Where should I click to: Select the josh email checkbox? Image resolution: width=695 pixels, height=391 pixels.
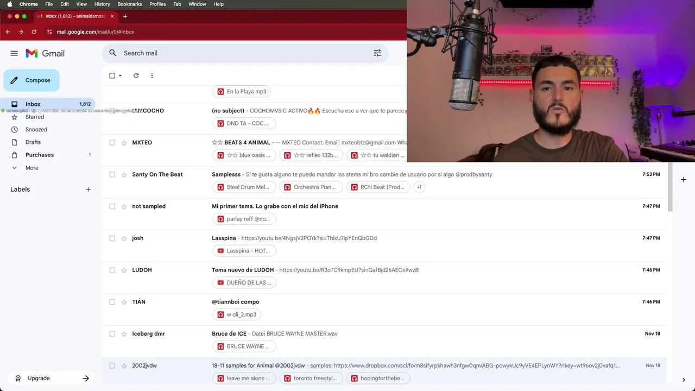click(112, 238)
